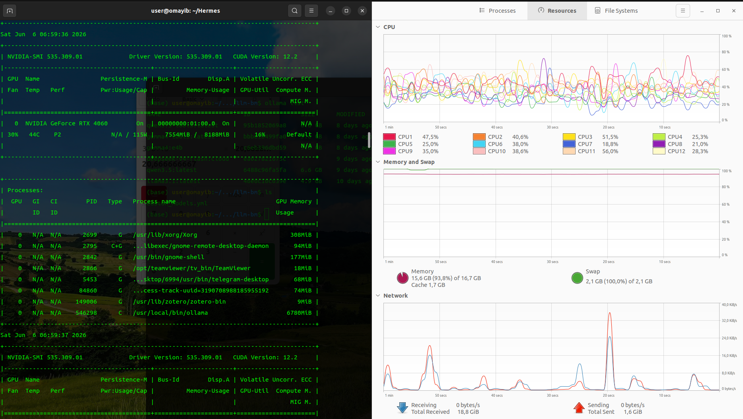Change the CPU11 color swatch
This screenshot has width=743, height=419.
[x=569, y=151]
